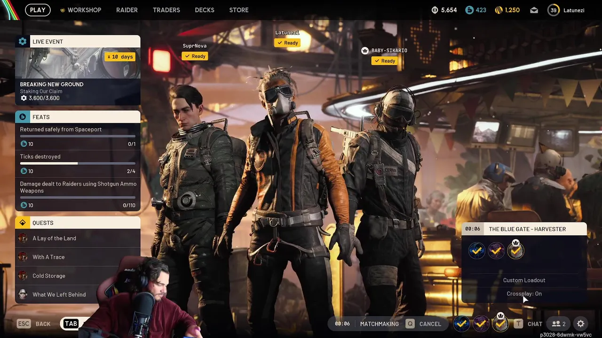Toggle Latunezi's Ready status badge
Viewport: 602px width, 338px height.
tap(287, 43)
